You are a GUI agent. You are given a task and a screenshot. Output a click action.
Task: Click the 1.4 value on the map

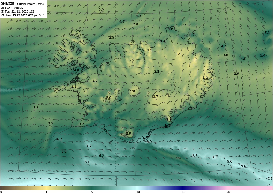click(178, 54)
